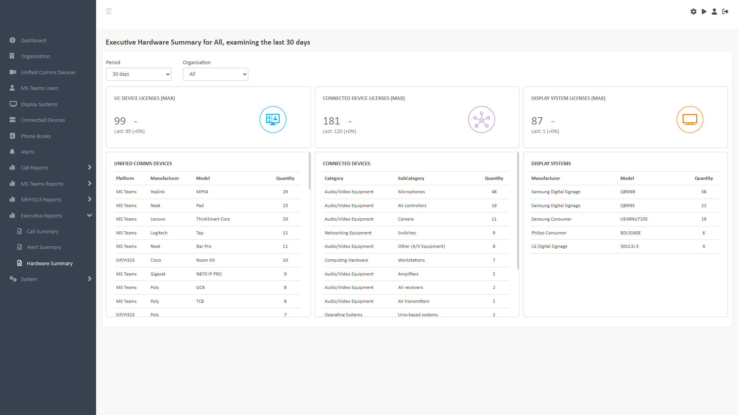This screenshot has width=738, height=415.
Task: Open the user profile icon
Action: (714, 12)
